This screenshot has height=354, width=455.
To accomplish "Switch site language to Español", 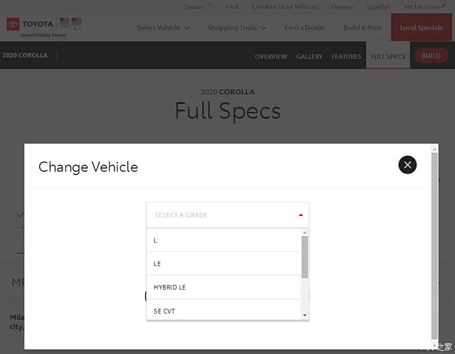I will pos(378,7).
